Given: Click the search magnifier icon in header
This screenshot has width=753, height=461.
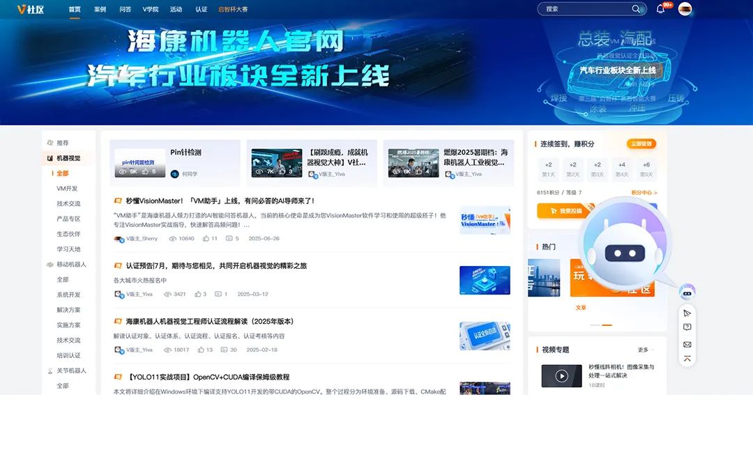Looking at the screenshot, I should pyautogui.click(x=635, y=9).
